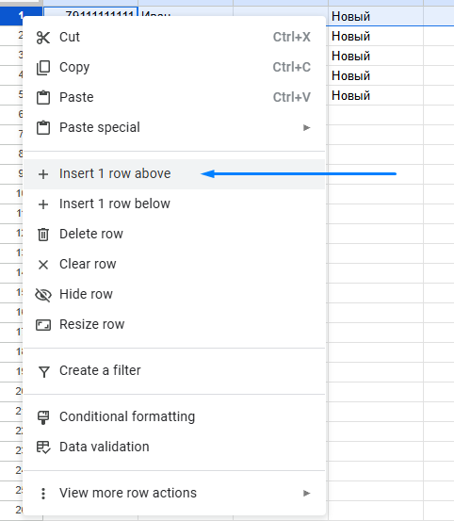Viewport: 454px width, 521px height.
Task: Expand View more row actions arrow
Action: coord(306,493)
